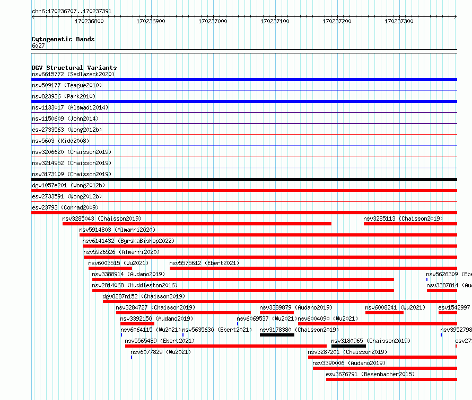Screen dimensions: 472x400
Task: Open the nsv1150609 (John2014) variant
Action: 65,119
